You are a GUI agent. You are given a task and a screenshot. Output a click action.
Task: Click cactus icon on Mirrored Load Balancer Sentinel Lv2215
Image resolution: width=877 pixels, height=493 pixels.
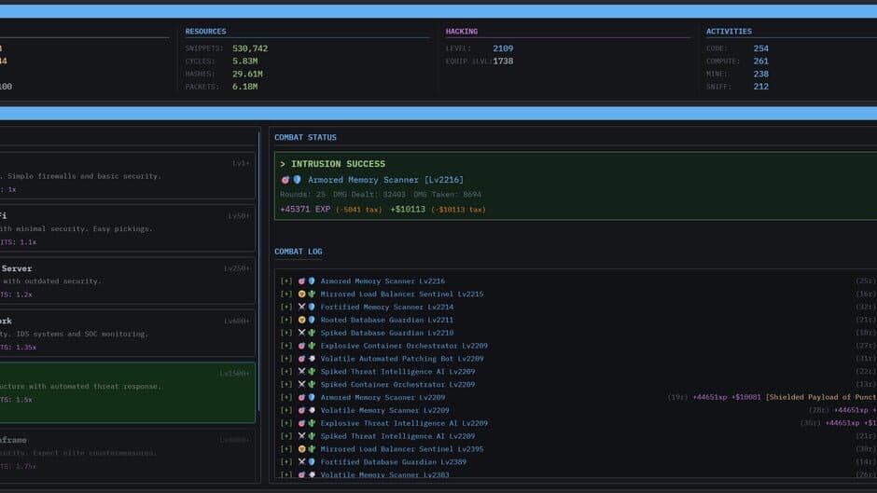tap(311, 294)
